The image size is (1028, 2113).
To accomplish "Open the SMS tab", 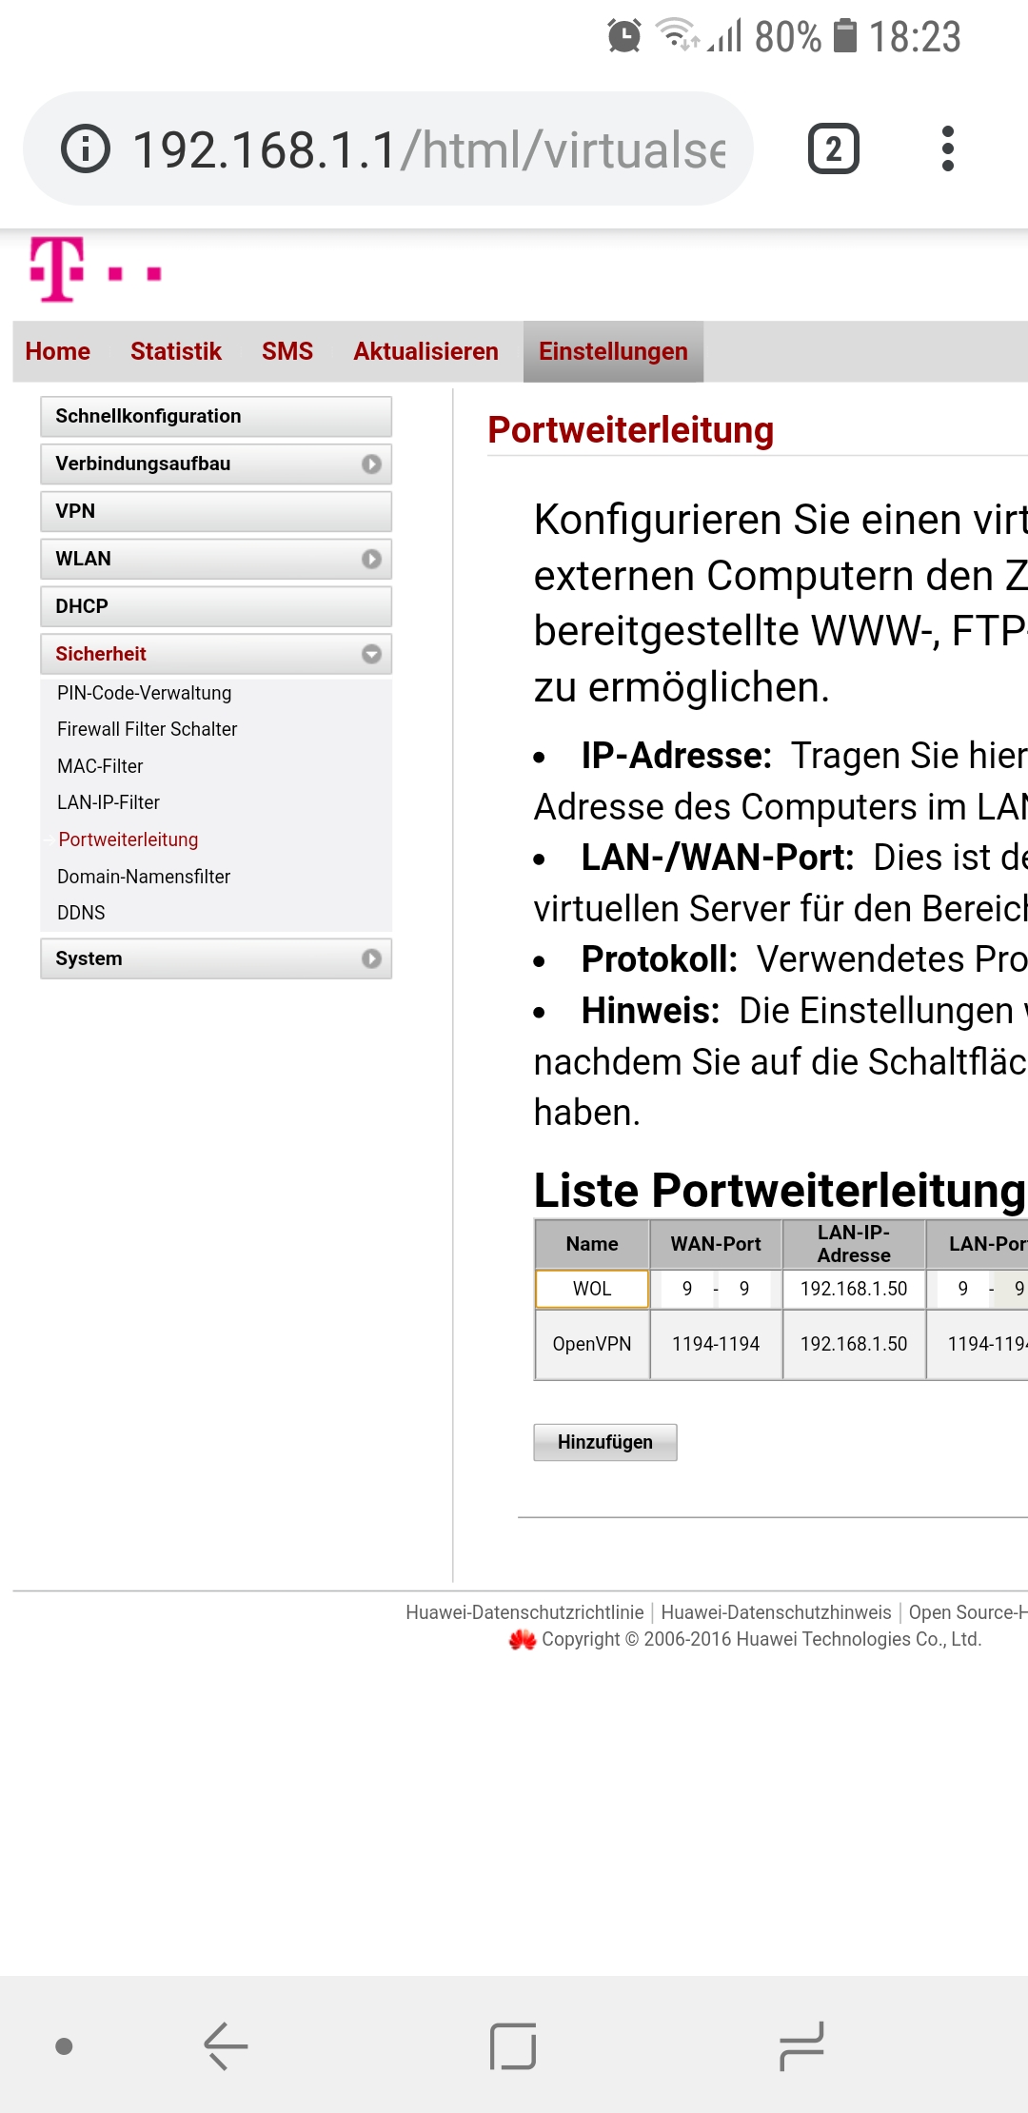I will point(287,351).
